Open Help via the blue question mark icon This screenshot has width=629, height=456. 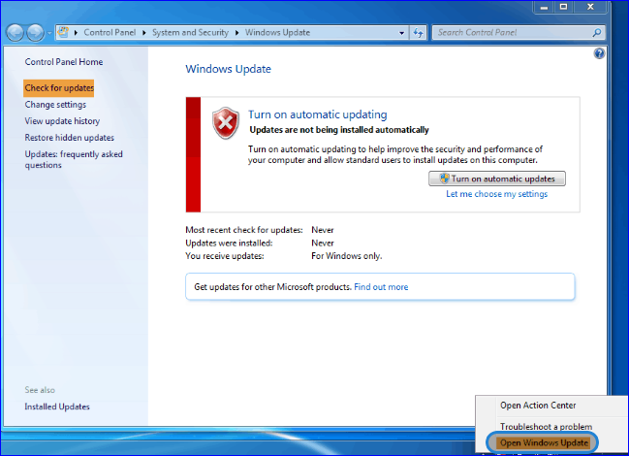pos(599,53)
